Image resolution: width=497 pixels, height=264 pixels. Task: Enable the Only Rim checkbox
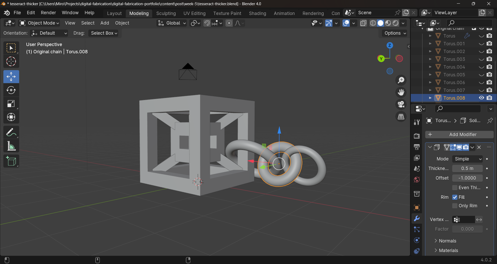[x=455, y=206]
